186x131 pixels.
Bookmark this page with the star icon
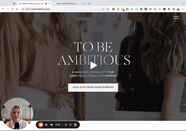point(108,9)
